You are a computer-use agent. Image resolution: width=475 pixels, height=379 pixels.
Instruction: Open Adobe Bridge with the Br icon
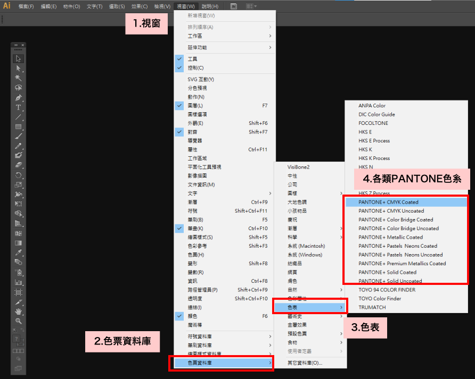point(234,6)
